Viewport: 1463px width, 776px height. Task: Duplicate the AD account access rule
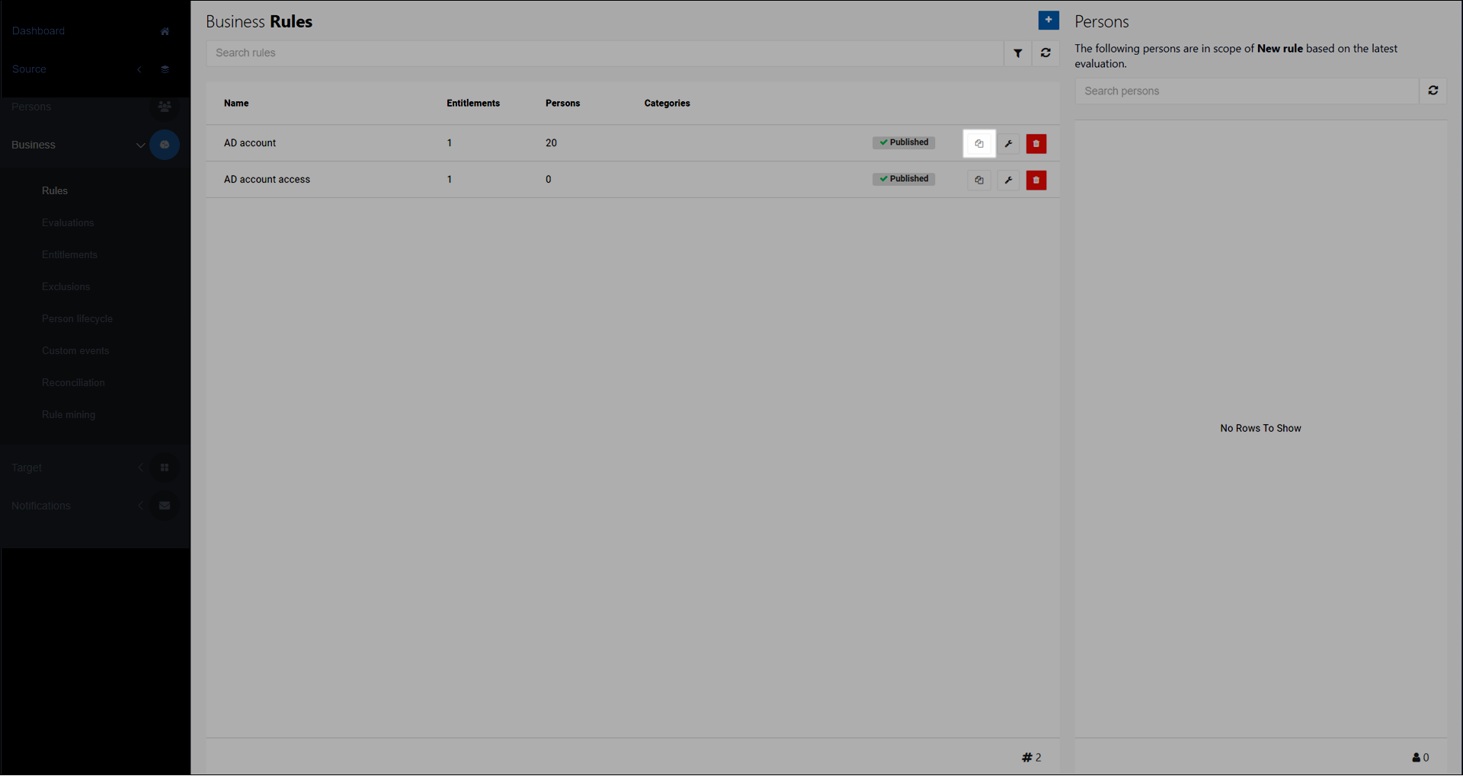tap(979, 180)
